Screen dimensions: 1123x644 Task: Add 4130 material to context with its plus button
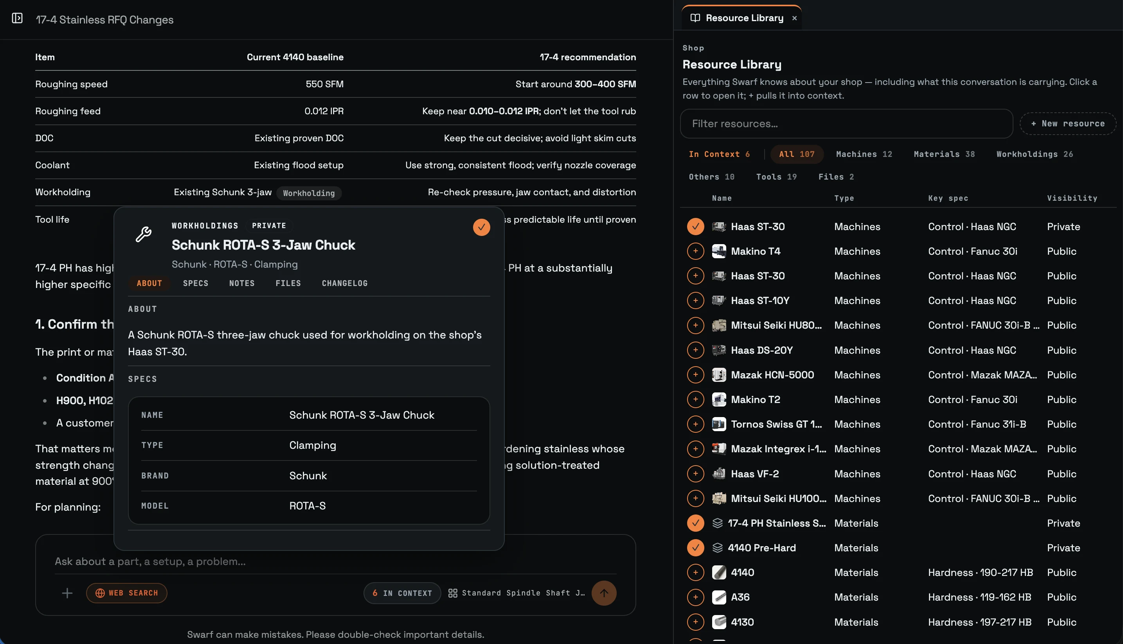(695, 622)
